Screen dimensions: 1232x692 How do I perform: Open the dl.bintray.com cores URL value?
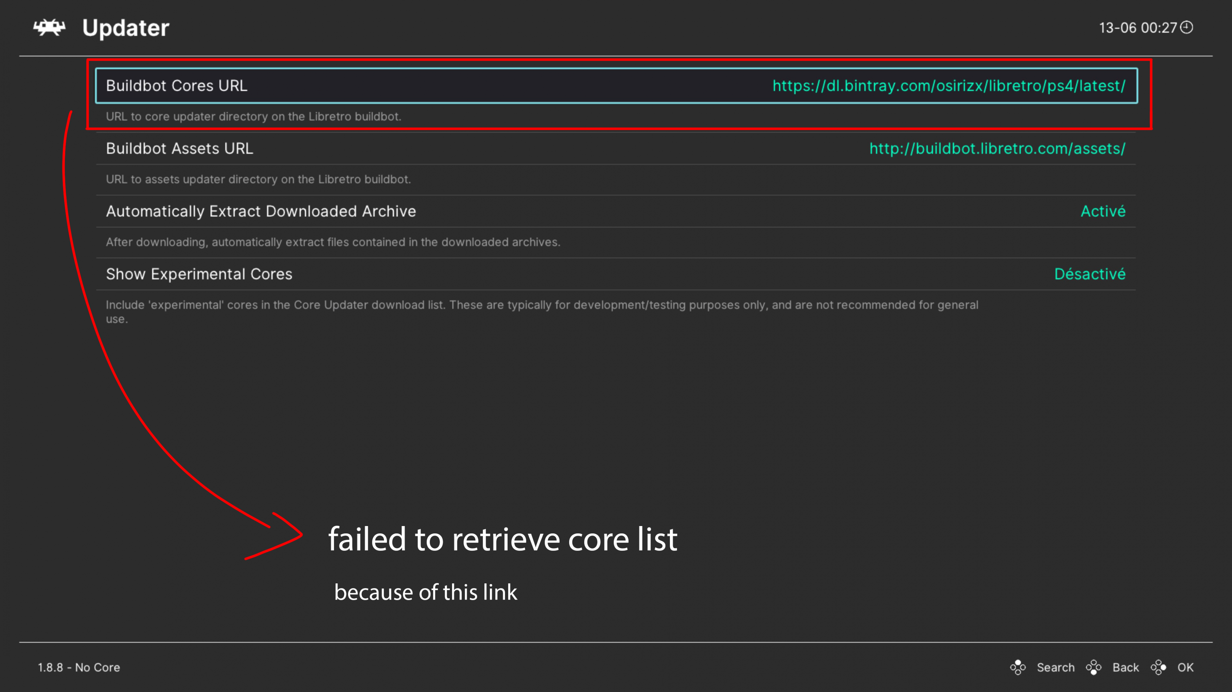tap(949, 85)
